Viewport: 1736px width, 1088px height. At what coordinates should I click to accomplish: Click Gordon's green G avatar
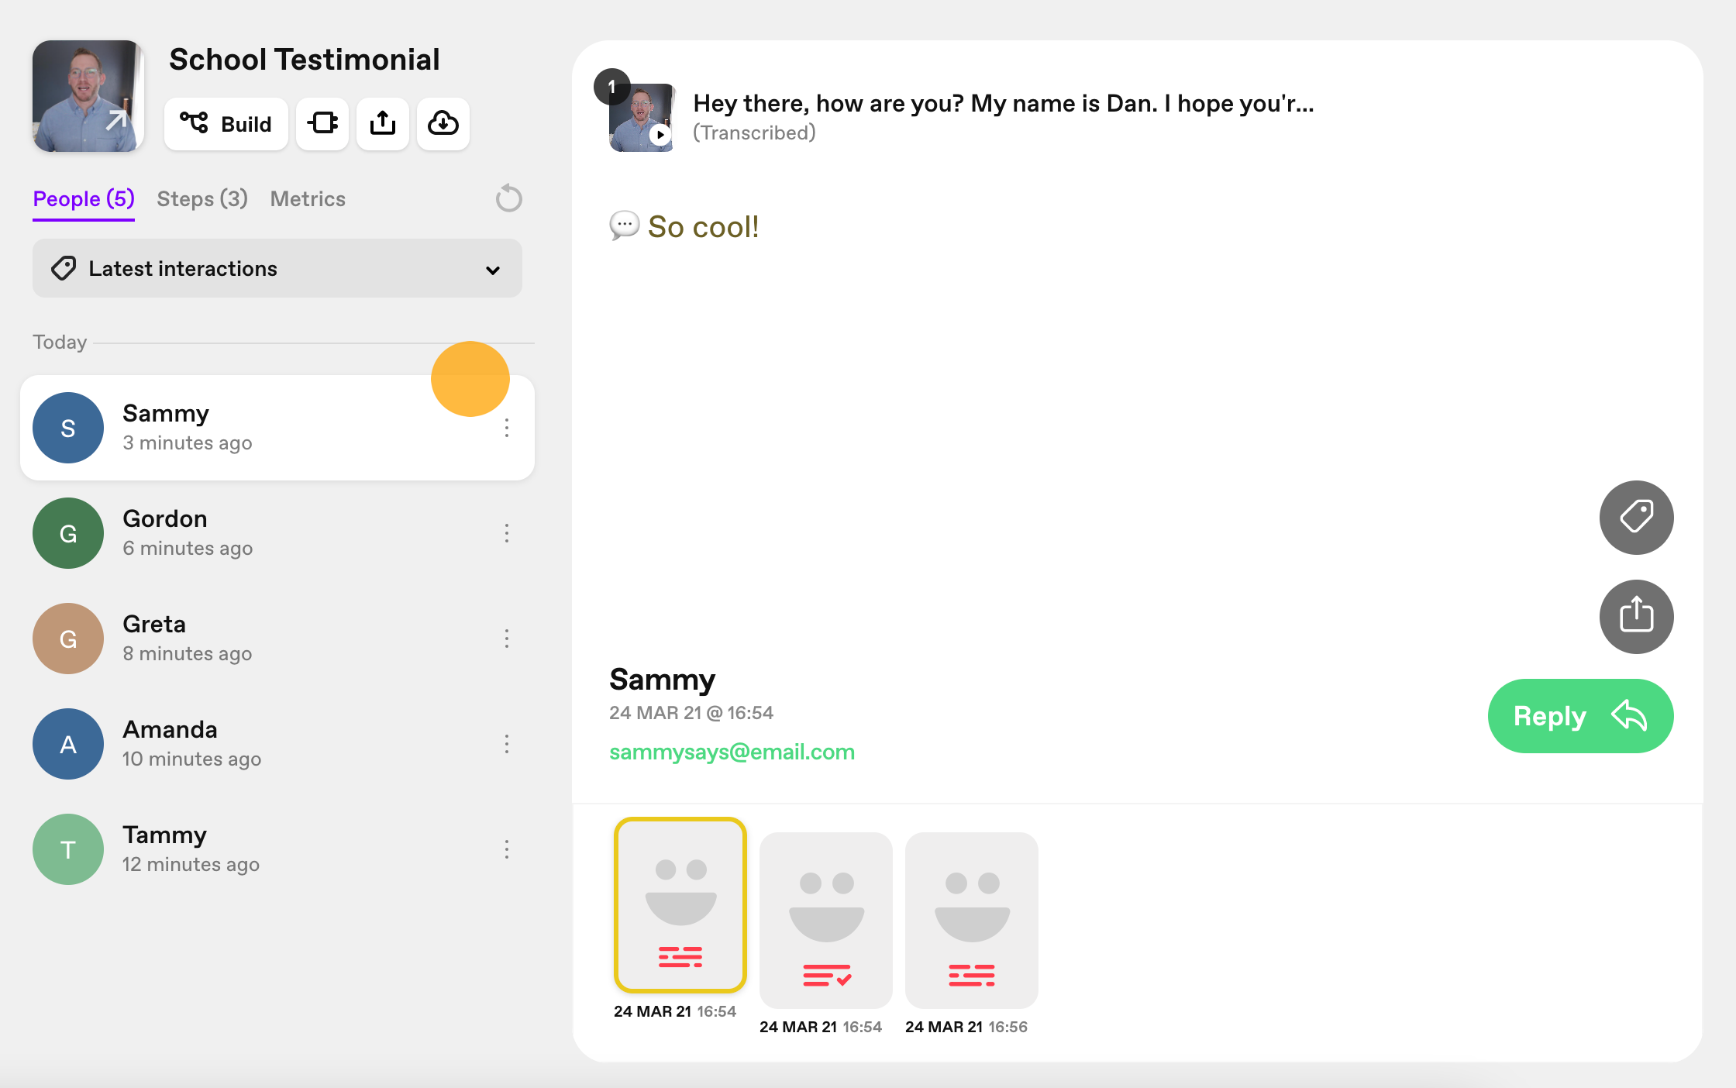(68, 533)
